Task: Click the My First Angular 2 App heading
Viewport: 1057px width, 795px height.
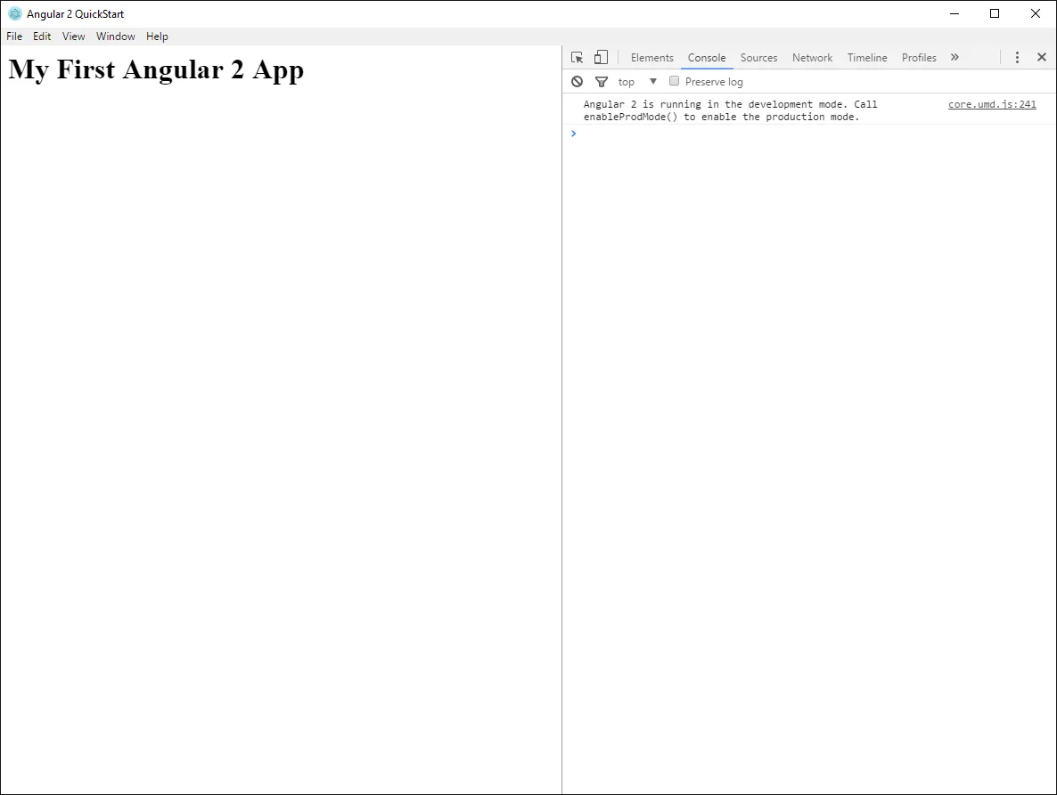Action: click(156, 69)
